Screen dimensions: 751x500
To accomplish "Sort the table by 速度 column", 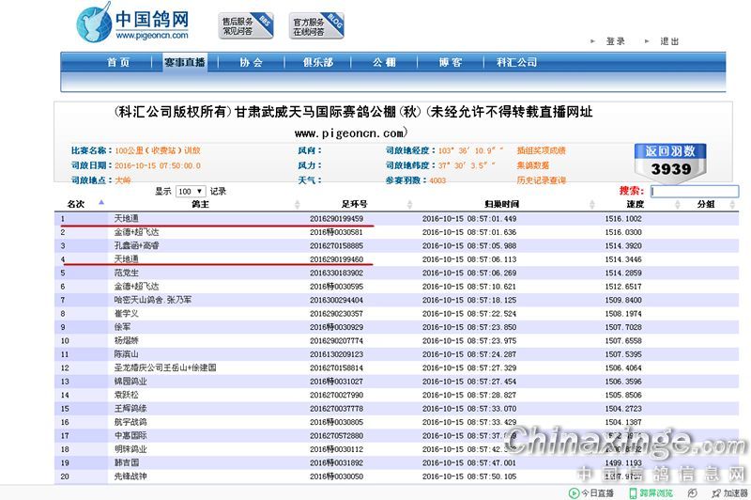I will 636,203.
